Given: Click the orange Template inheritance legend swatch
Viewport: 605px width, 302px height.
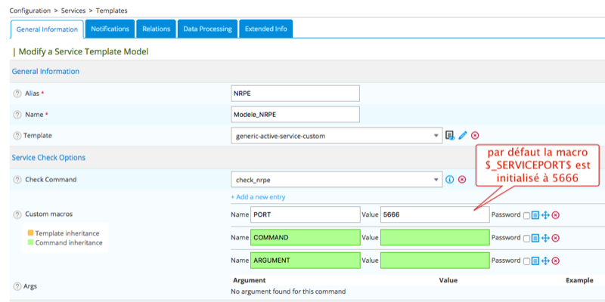Looking at the screenshot, I should tap(29, 233).
